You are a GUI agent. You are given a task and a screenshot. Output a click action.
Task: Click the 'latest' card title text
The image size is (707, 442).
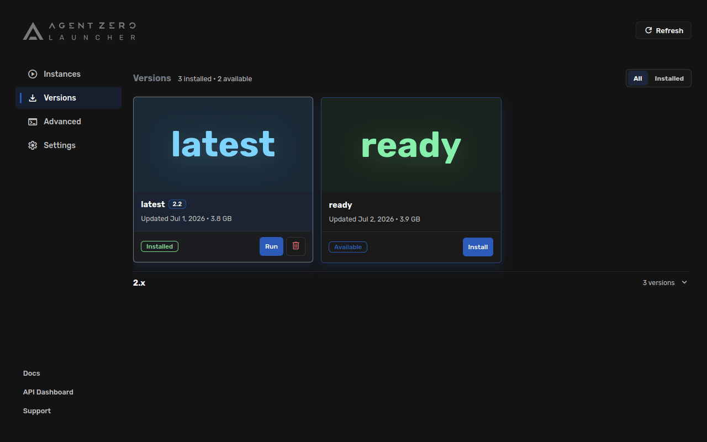click(x=153, y=204)
